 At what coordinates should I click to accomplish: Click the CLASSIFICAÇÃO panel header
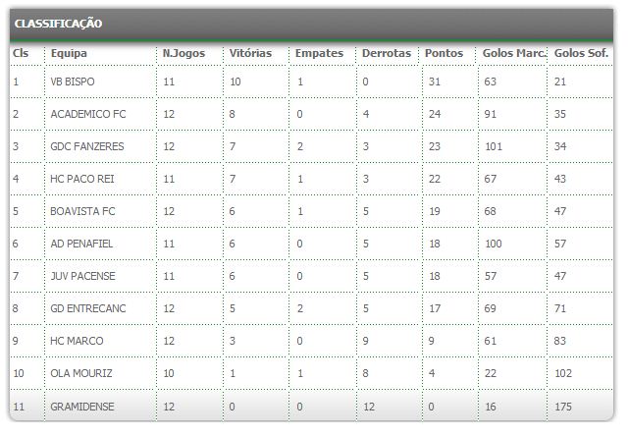(59, 24)
